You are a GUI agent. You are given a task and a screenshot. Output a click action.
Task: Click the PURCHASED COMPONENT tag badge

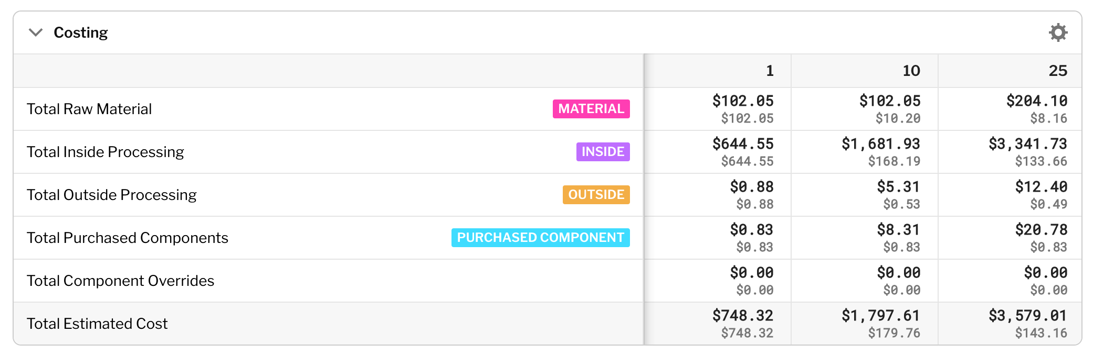[541, 237]
